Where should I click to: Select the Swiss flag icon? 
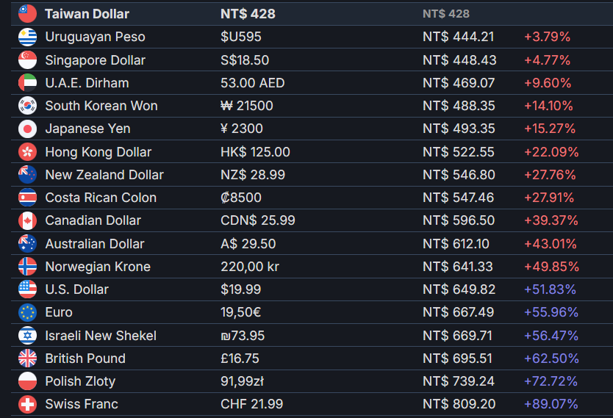(x=27, y=404)
